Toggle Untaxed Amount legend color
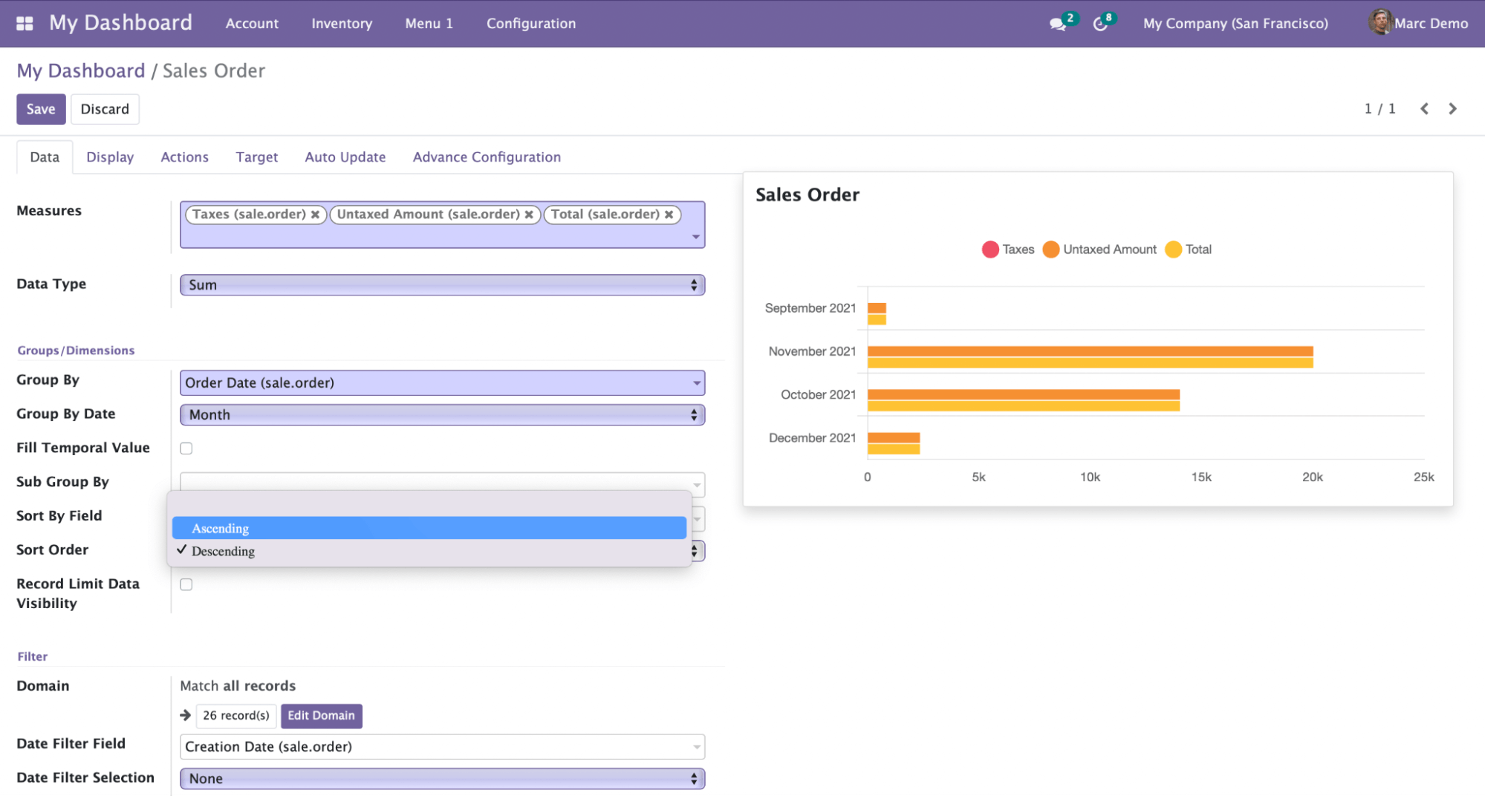 pyautogui.click(x=1050, y=249)
